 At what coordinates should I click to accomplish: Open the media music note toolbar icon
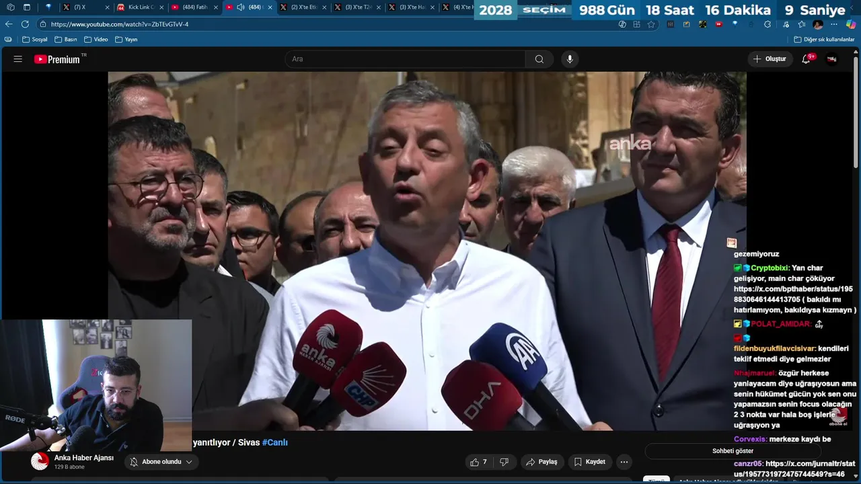786,24
